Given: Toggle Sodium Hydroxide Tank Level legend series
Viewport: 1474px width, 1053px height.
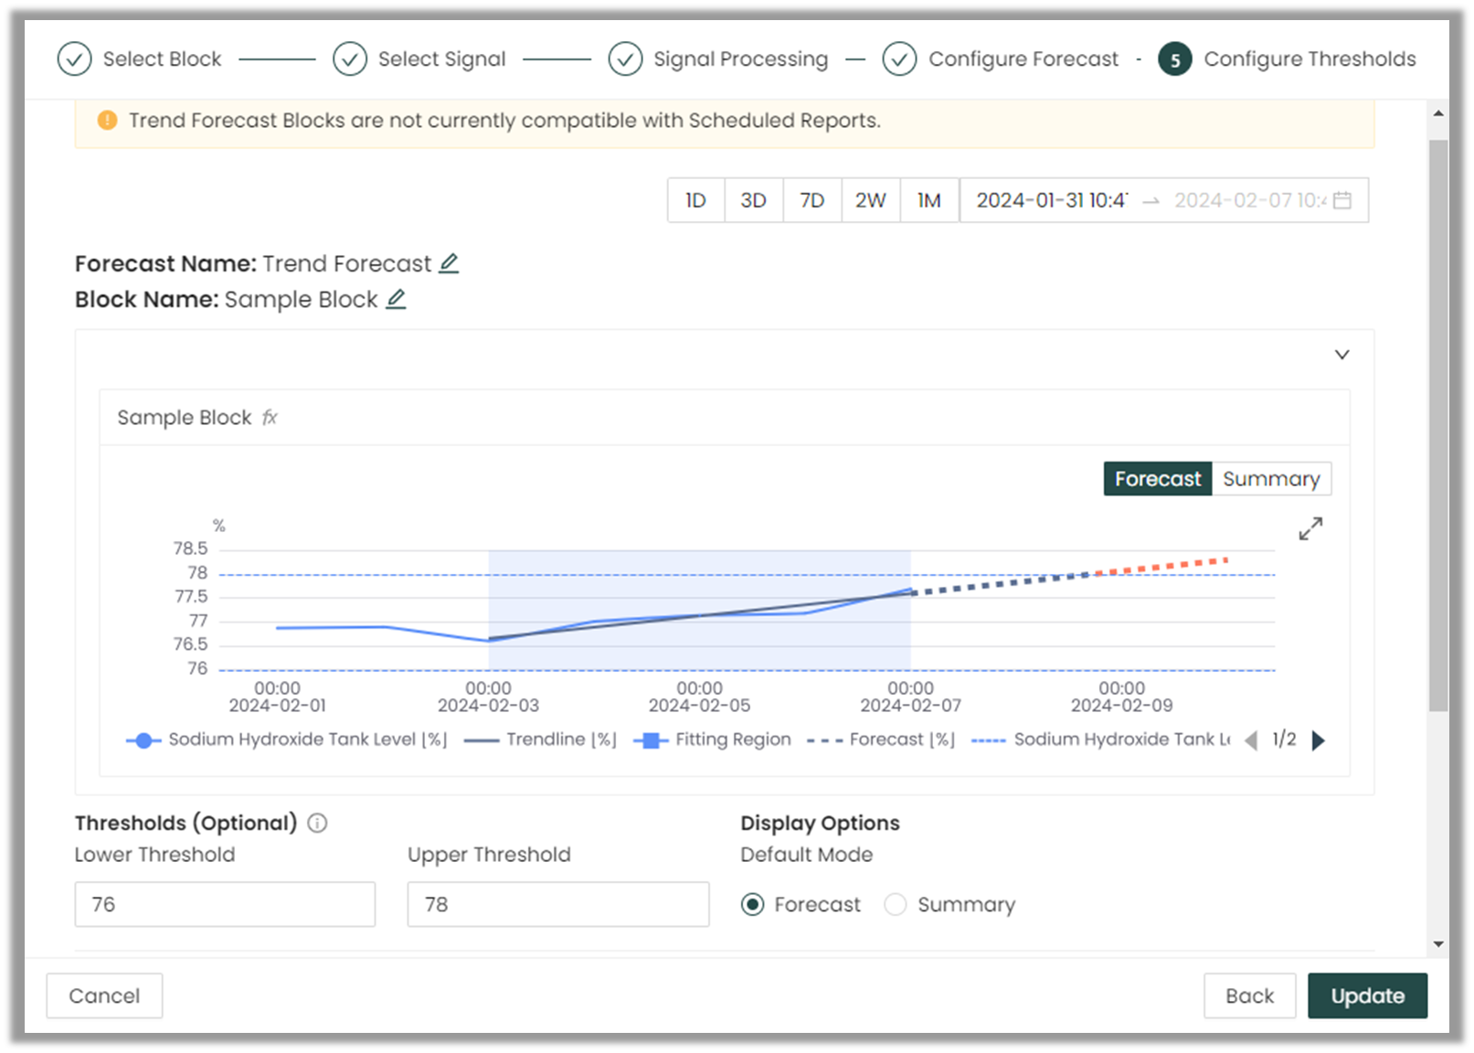Looking at the screenshot, I should (x=286, y=740).
